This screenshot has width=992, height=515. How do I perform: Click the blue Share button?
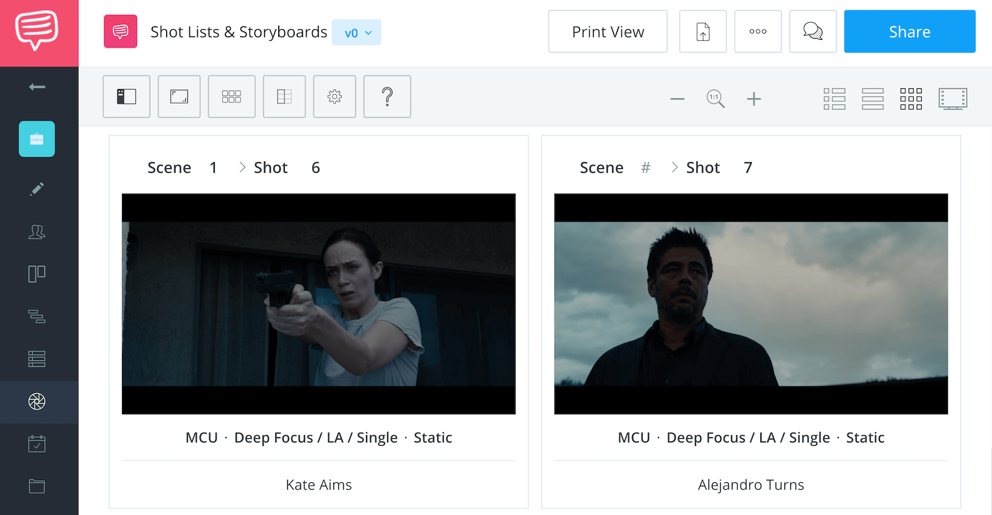(910, 31)
